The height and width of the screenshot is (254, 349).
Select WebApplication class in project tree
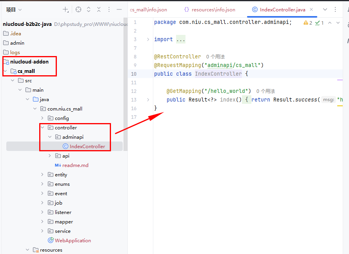tap(73, 241)
